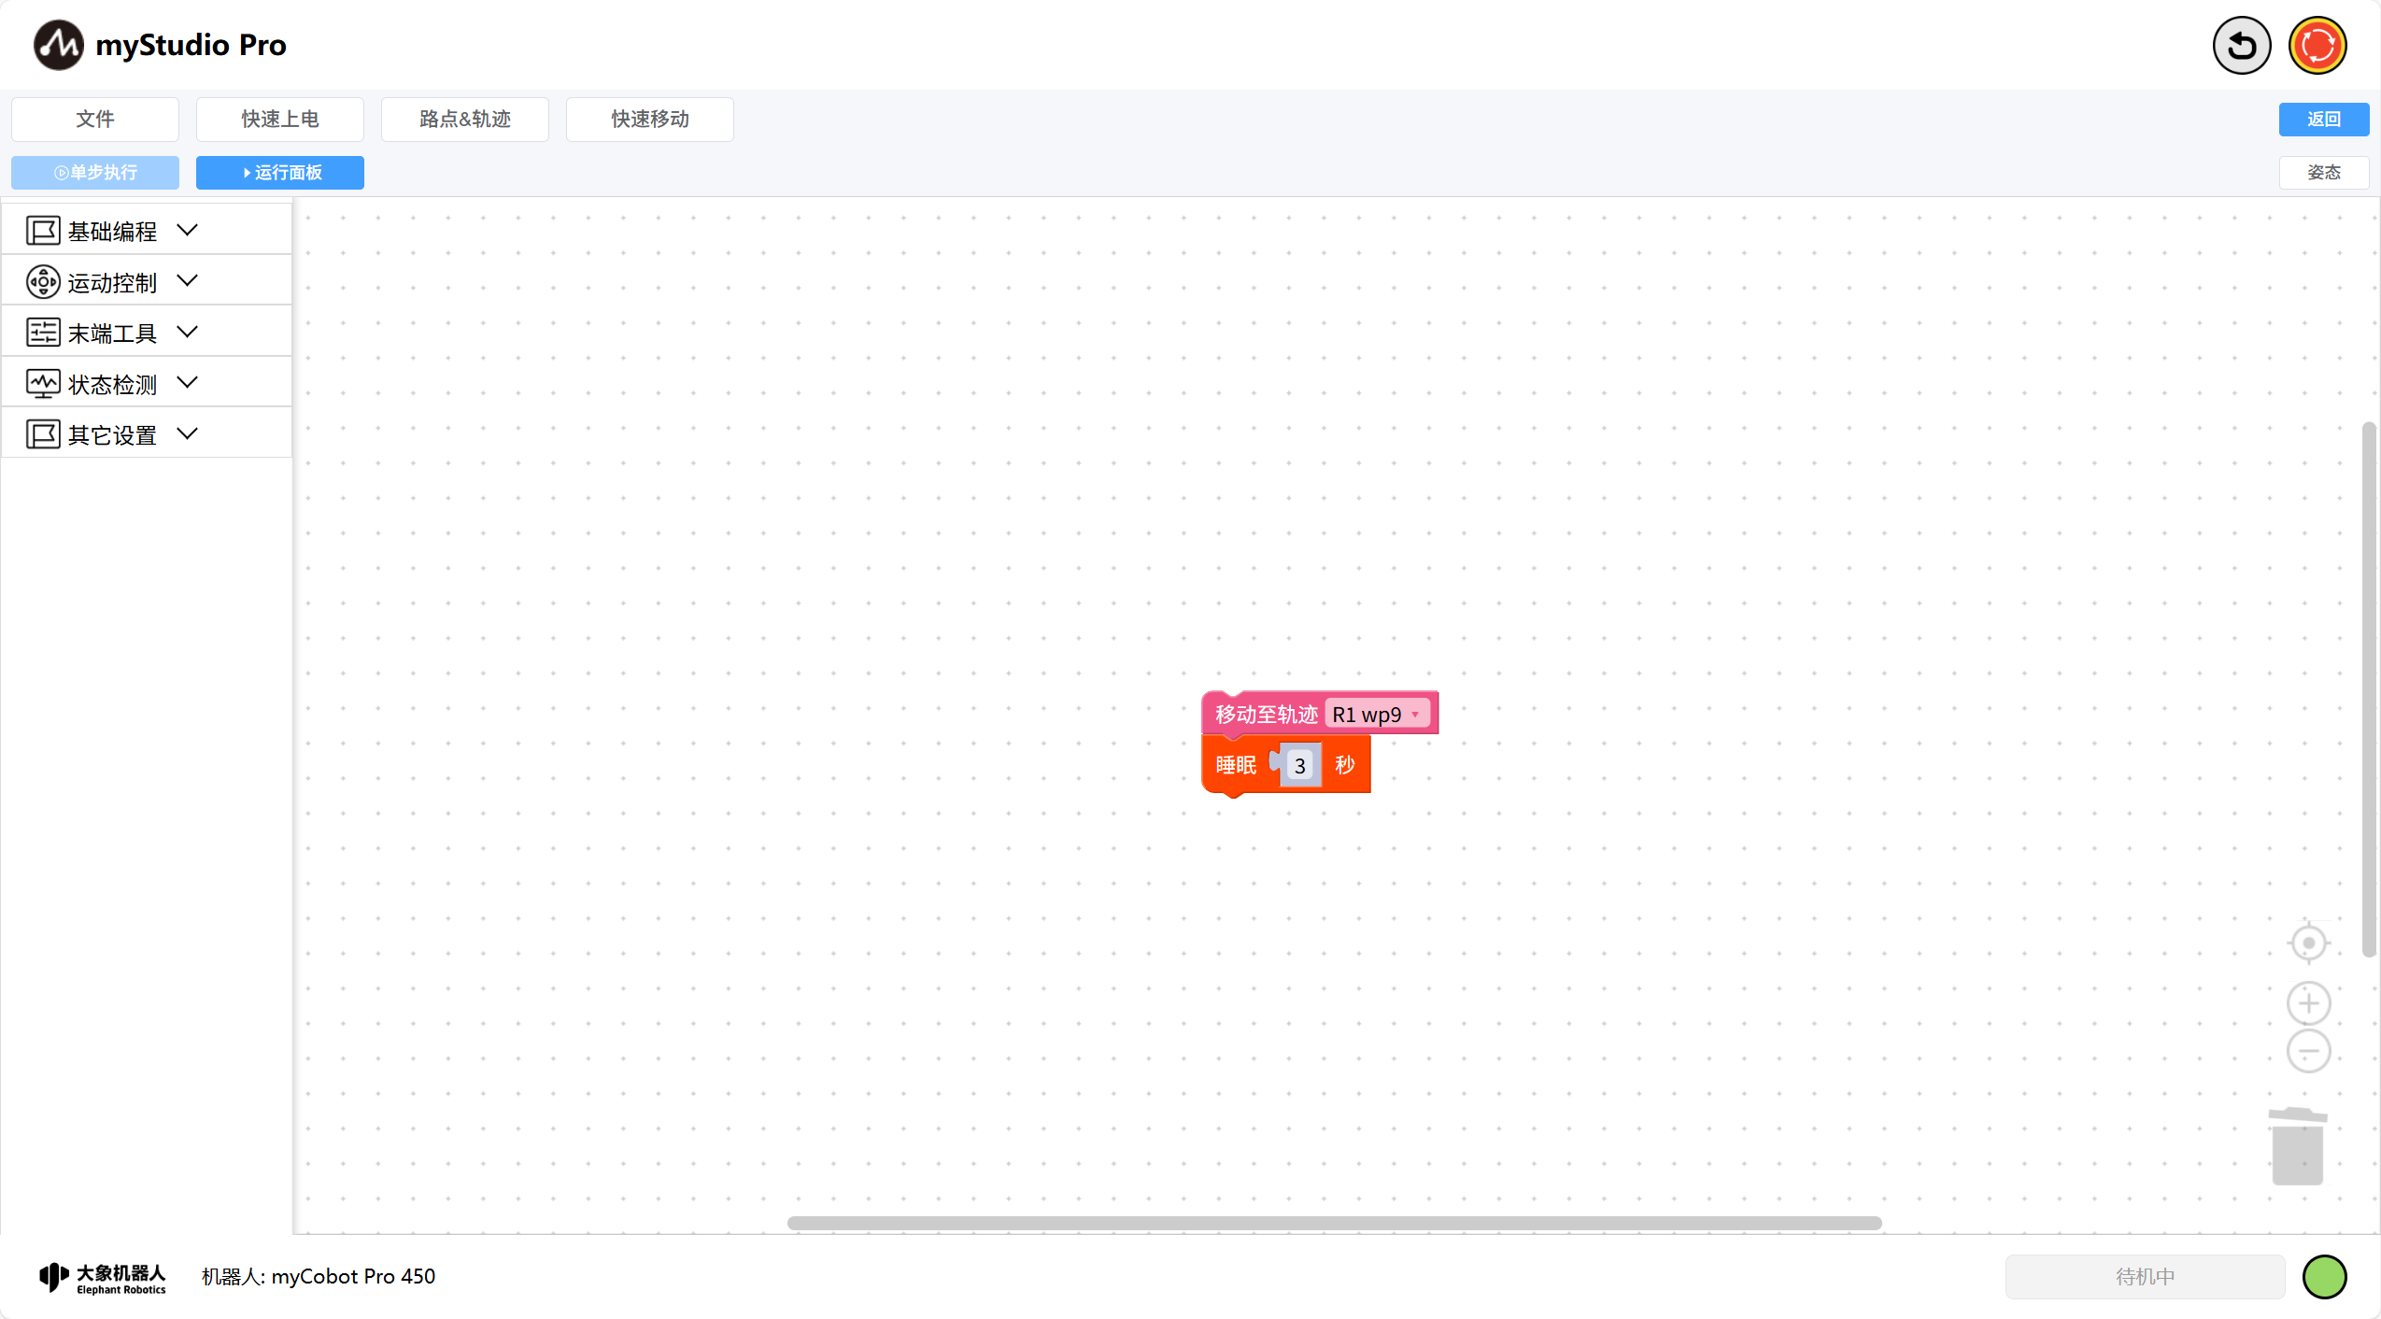Click the sleep seconds value field
Viewport: 2381px width, 1319px height.
click(1299, 766)
